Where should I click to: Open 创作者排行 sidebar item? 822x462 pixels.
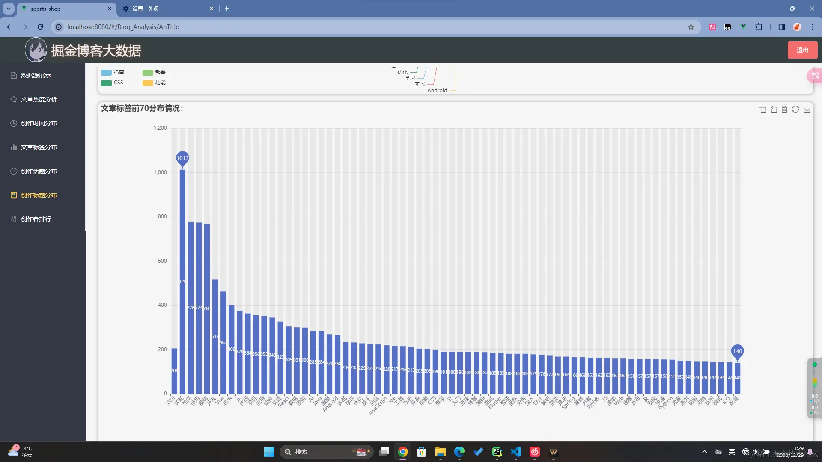pos(36,219)
